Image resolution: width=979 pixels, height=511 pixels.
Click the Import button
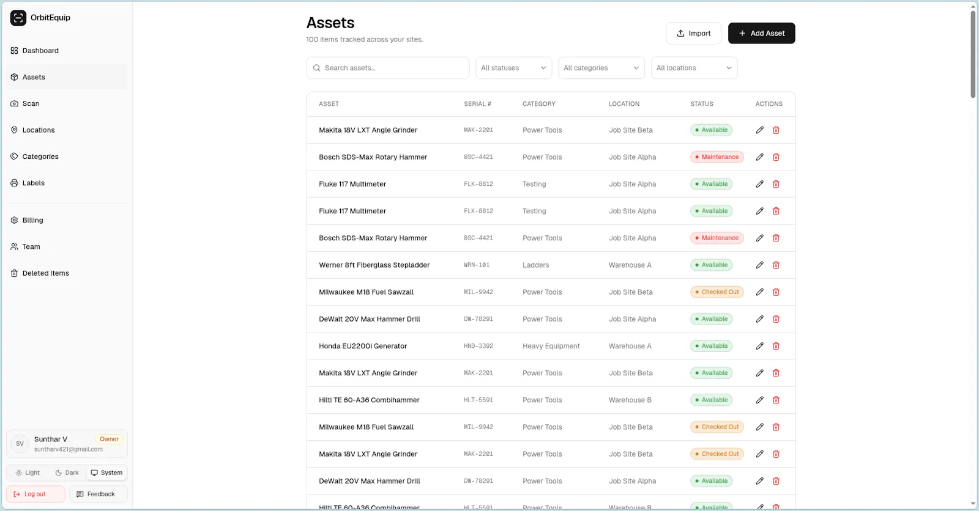pyautogui.click(x=693, y=34)
